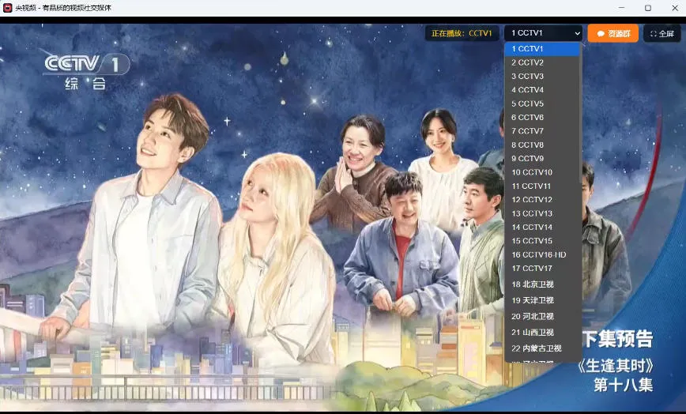Switch to 13 CCTV13
The width and height of the screenshot is (686, 414).
click(542, 213)
